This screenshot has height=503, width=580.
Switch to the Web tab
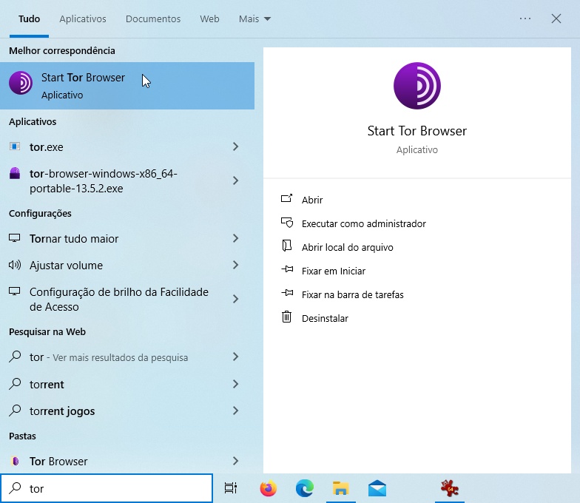point(209,19)
